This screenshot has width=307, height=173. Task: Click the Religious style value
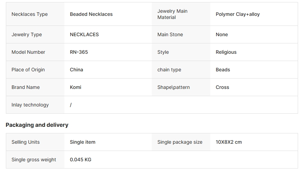click(x=226, y=52)
